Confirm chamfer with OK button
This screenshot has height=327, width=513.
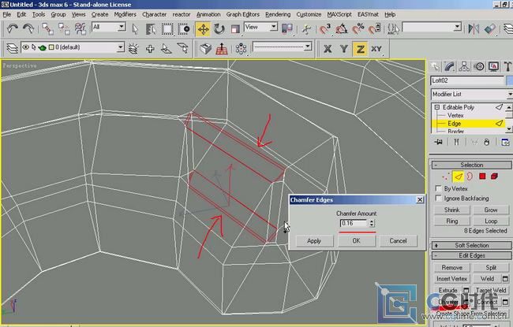click(x=356, y=241)
